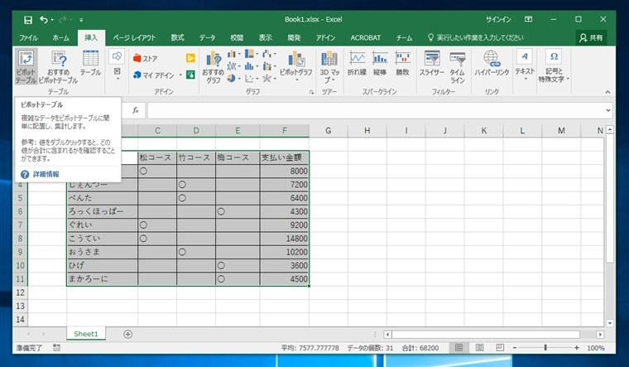
Task: Insert a Hyperlink (ハイパーリンク)
Action: [x=492, y=64]
